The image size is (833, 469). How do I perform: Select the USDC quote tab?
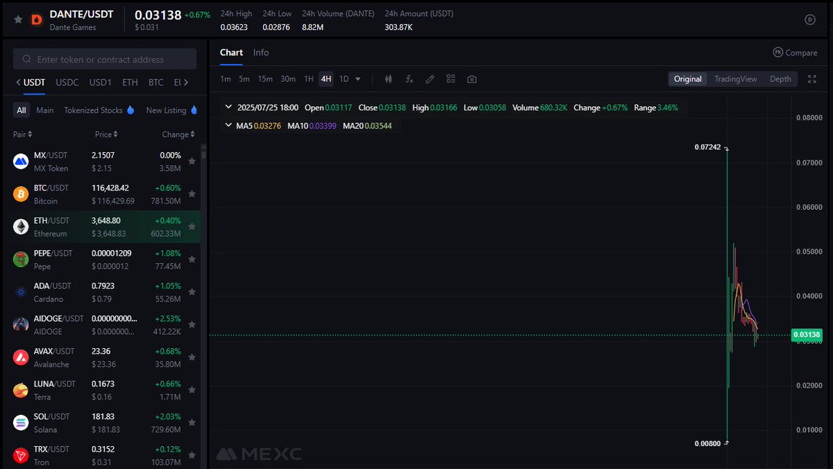(x=67, y=83)
